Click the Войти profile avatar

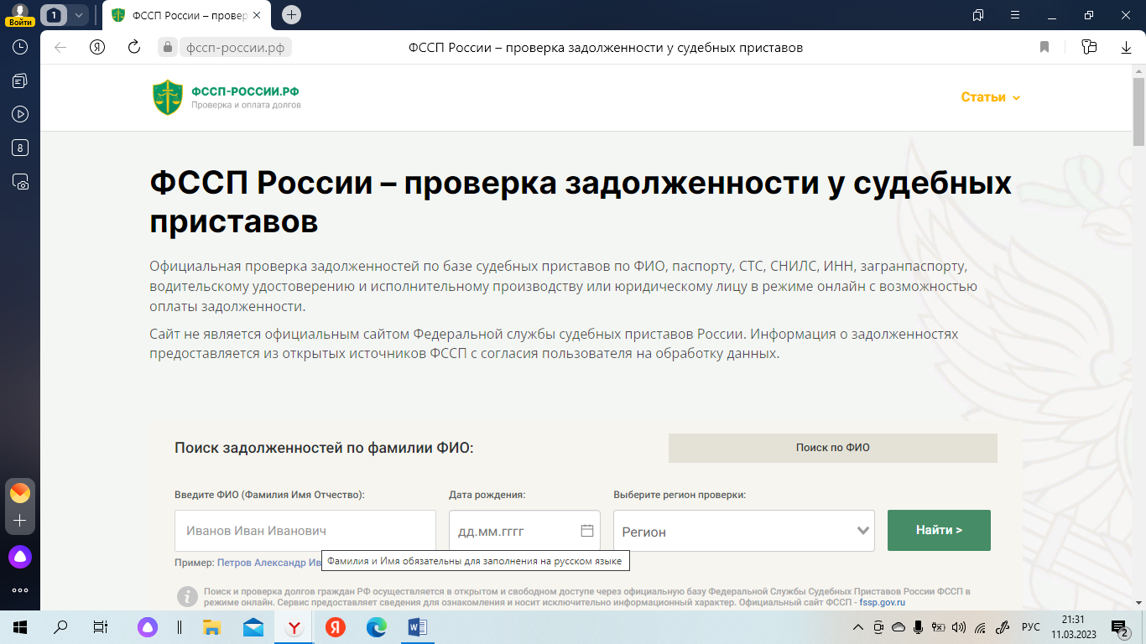coord(20,14)
